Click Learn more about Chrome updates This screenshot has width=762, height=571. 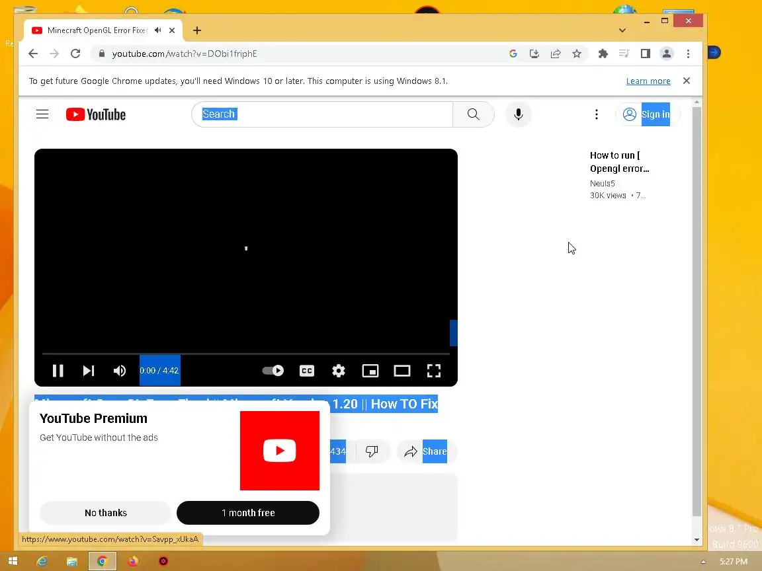648,81
